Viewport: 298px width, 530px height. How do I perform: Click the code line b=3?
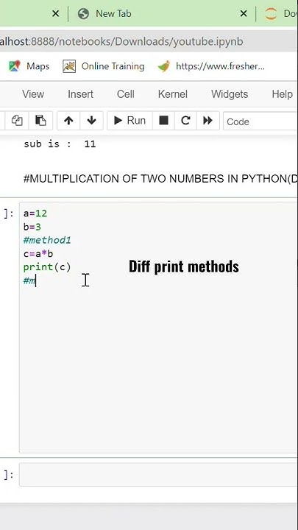(x=32, y=227)
